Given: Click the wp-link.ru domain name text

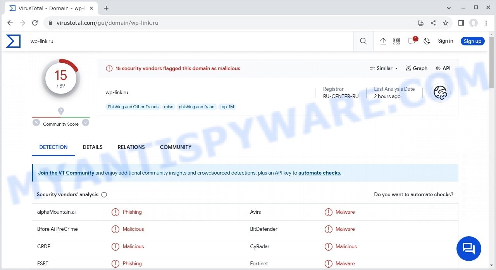Looking at the screenshot, I should [x=117, y=92].
